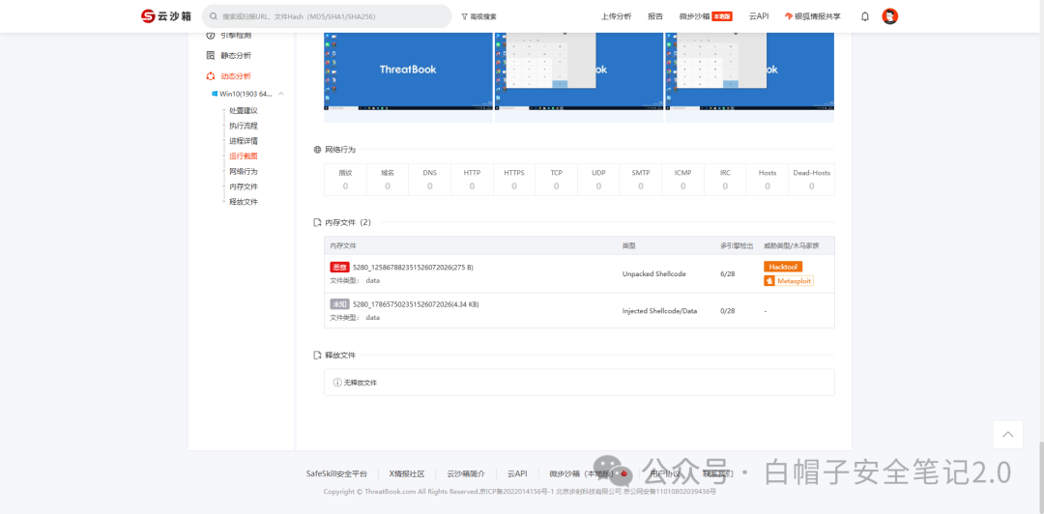Click the back-to-top arrow button
This screenshot has width=1044, height=514.
coord(1008,435)
